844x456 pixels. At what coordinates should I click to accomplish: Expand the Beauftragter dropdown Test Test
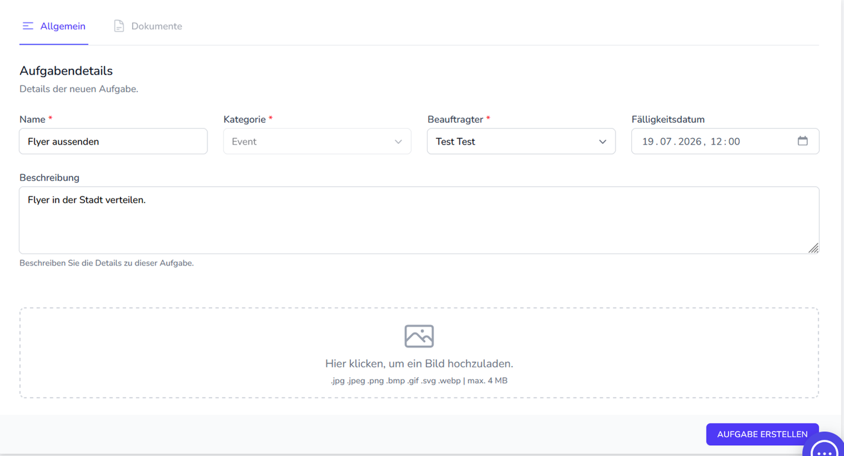(521, 142)
